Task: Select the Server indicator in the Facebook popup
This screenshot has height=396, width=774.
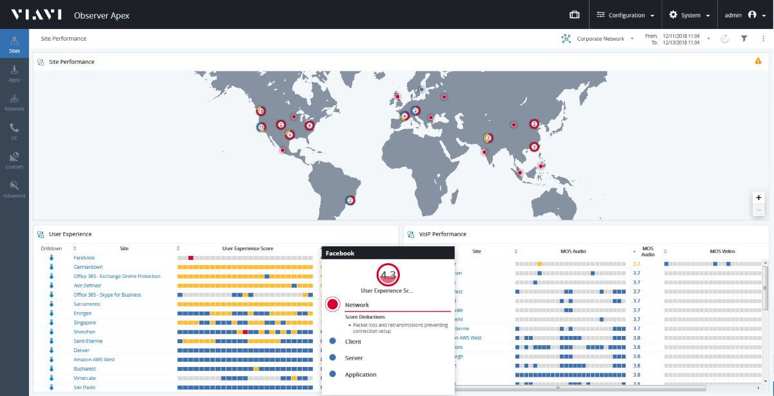Action: click(x=332, y=357)
